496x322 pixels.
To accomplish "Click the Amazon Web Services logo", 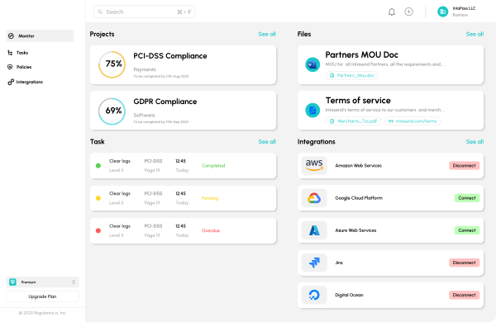I will point(314,165).
